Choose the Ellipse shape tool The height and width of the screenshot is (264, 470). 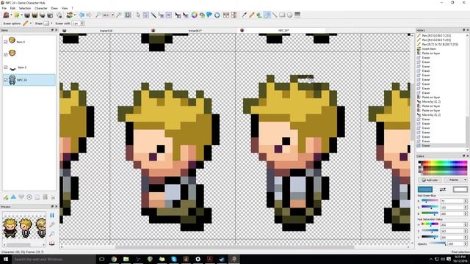[289, 15]
